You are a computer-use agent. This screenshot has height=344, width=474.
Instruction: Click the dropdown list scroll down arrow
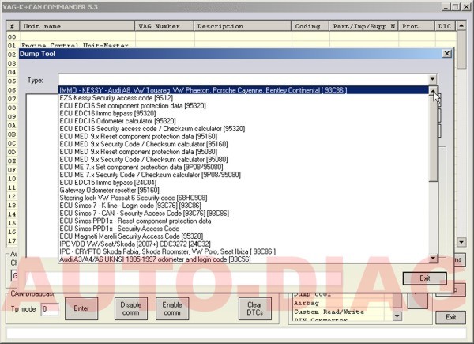(433, 258)
